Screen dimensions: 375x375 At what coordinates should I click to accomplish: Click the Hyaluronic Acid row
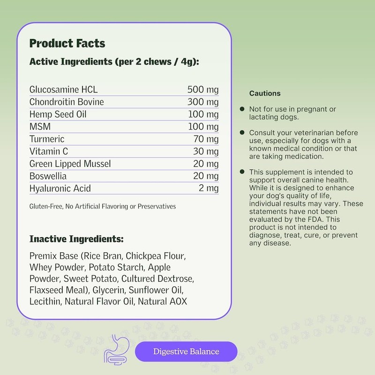124,188
